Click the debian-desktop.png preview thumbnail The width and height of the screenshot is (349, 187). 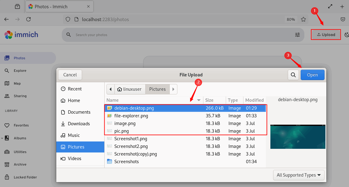coord(298,137)
